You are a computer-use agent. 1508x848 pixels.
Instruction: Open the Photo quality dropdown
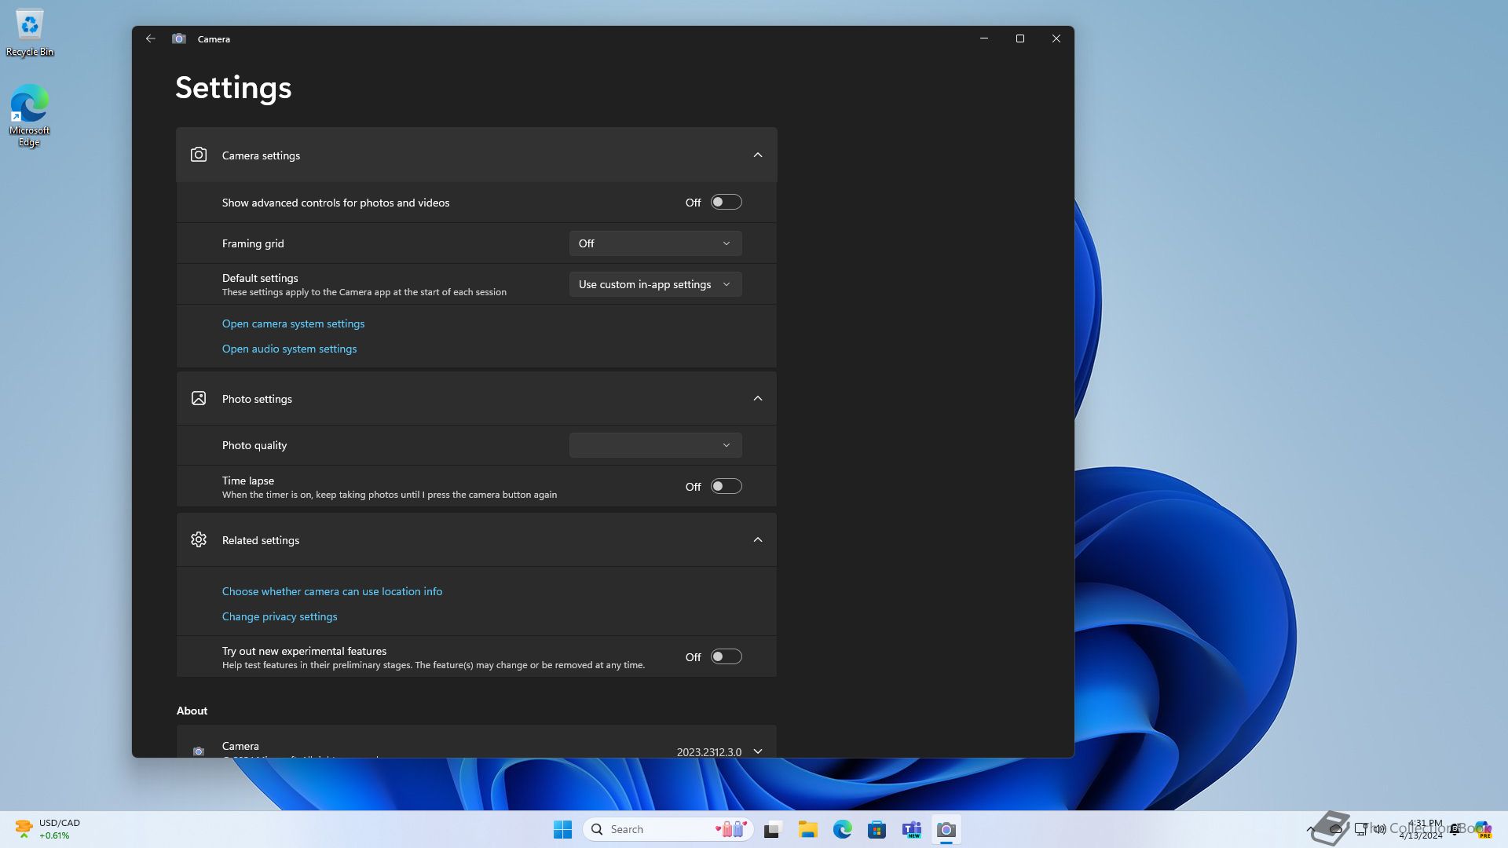(655, 445)
